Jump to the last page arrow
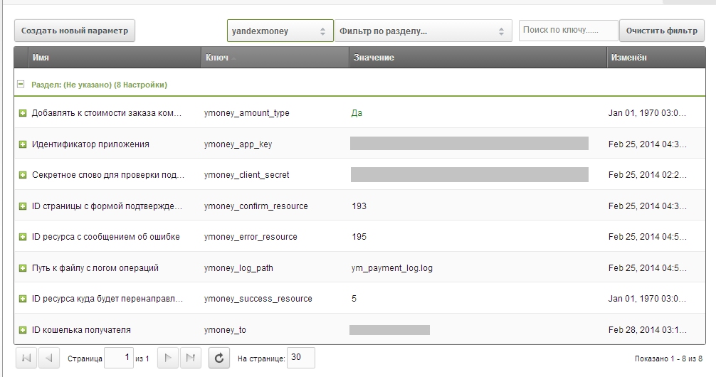 [190, 359]
